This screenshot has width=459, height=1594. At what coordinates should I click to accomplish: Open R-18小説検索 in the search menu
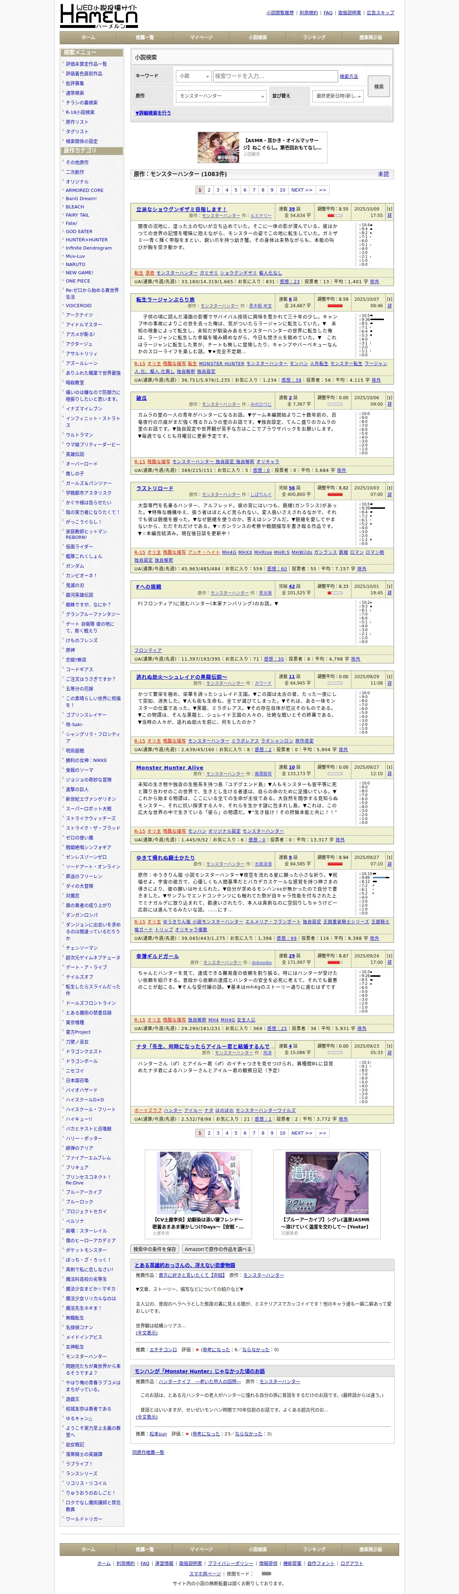(80, 113)
